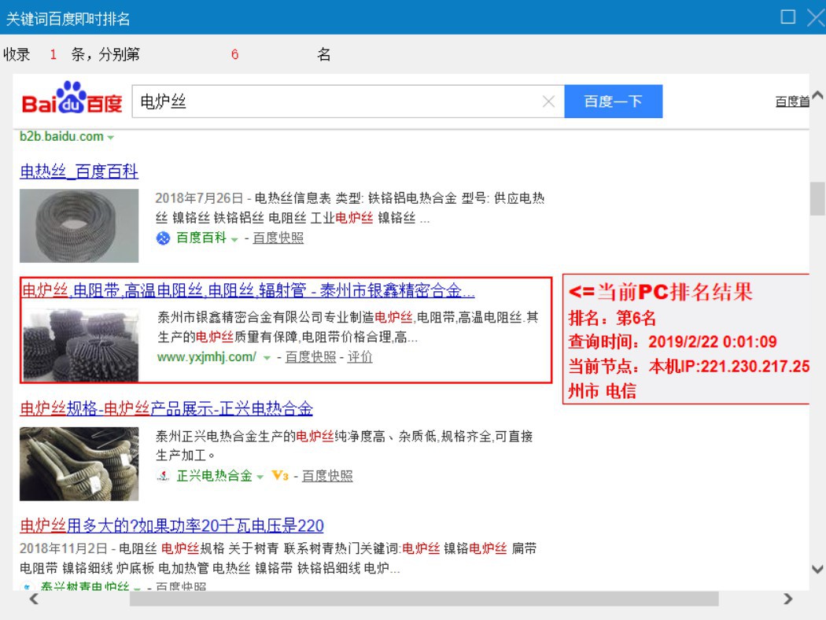Screen dimensions: 826x620
Task: Click the b2b.baidu.com URL
Action: [61, 136]
